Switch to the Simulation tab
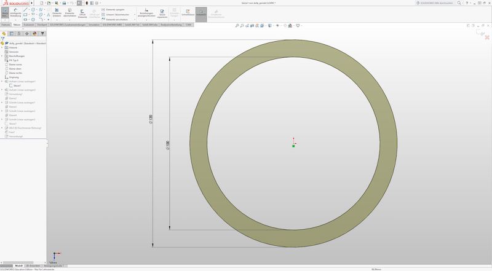The image size is (492, 271). pos(94,25)
